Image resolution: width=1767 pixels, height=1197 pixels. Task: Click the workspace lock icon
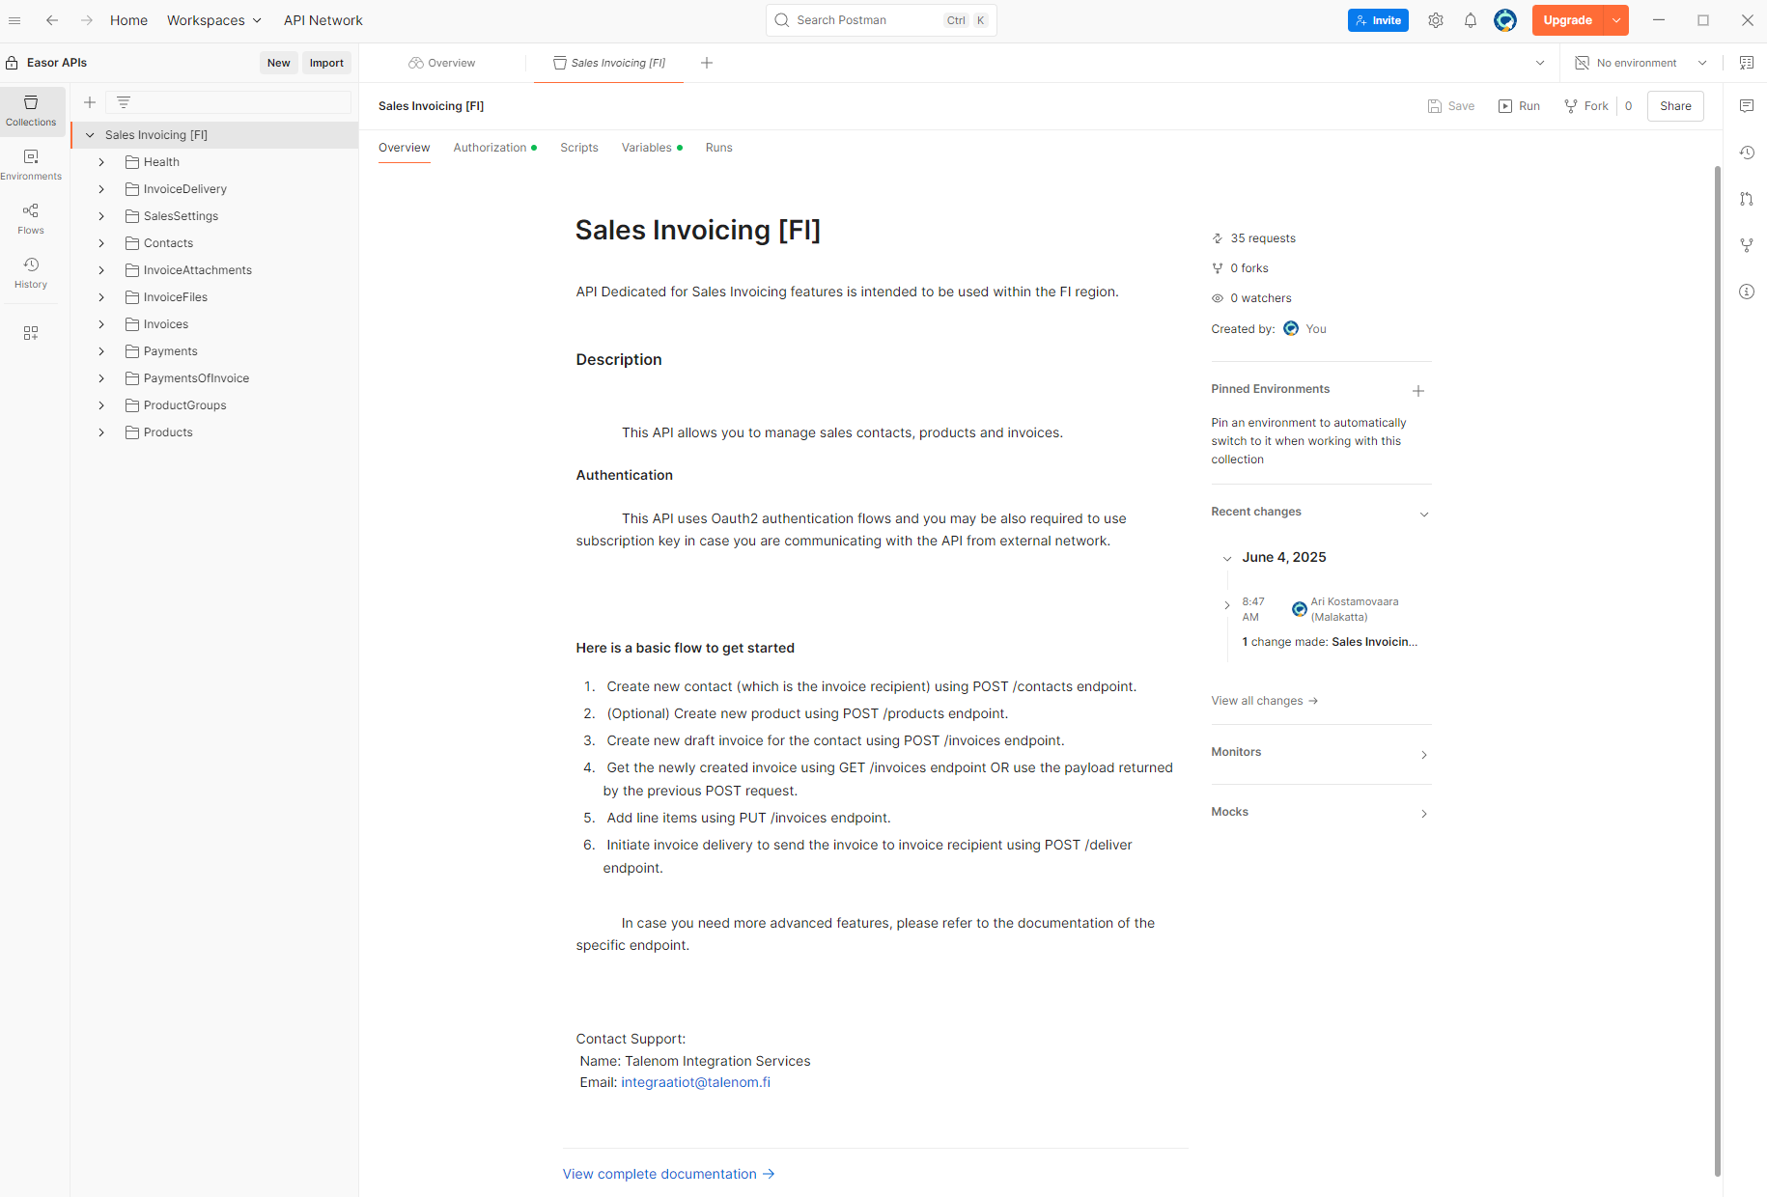12,63
